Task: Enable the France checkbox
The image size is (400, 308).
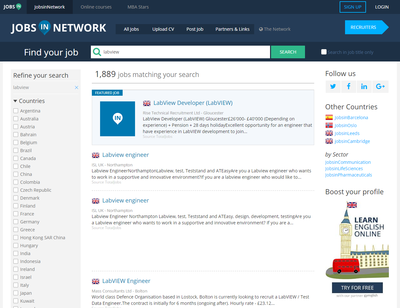Action: coord(16,214)
